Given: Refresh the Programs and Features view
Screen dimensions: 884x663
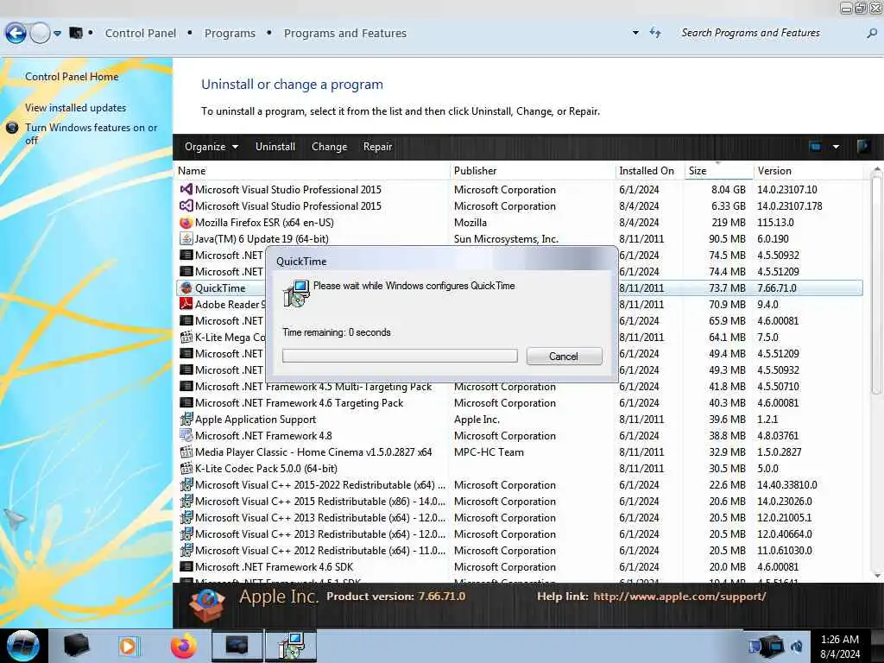Looking at the screenshot, I should click(x=655, y=33).
